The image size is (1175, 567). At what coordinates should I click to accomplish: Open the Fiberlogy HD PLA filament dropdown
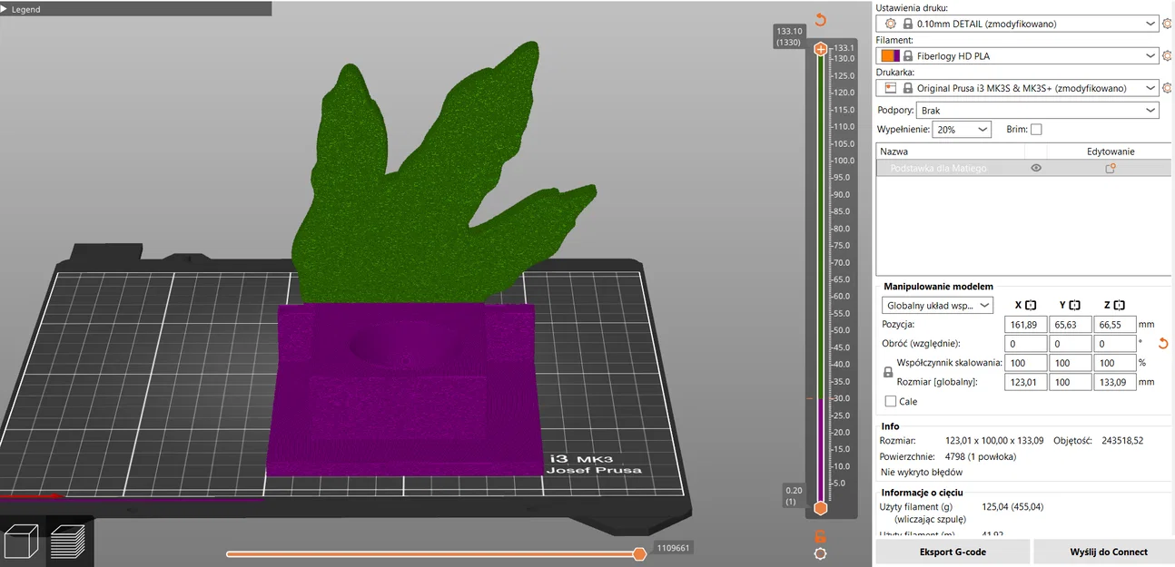[1019, 56]
